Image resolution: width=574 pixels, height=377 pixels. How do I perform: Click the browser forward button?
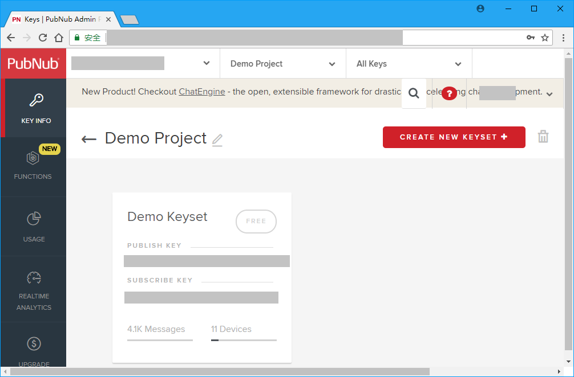pyautogui.click(x=27, y=38)
